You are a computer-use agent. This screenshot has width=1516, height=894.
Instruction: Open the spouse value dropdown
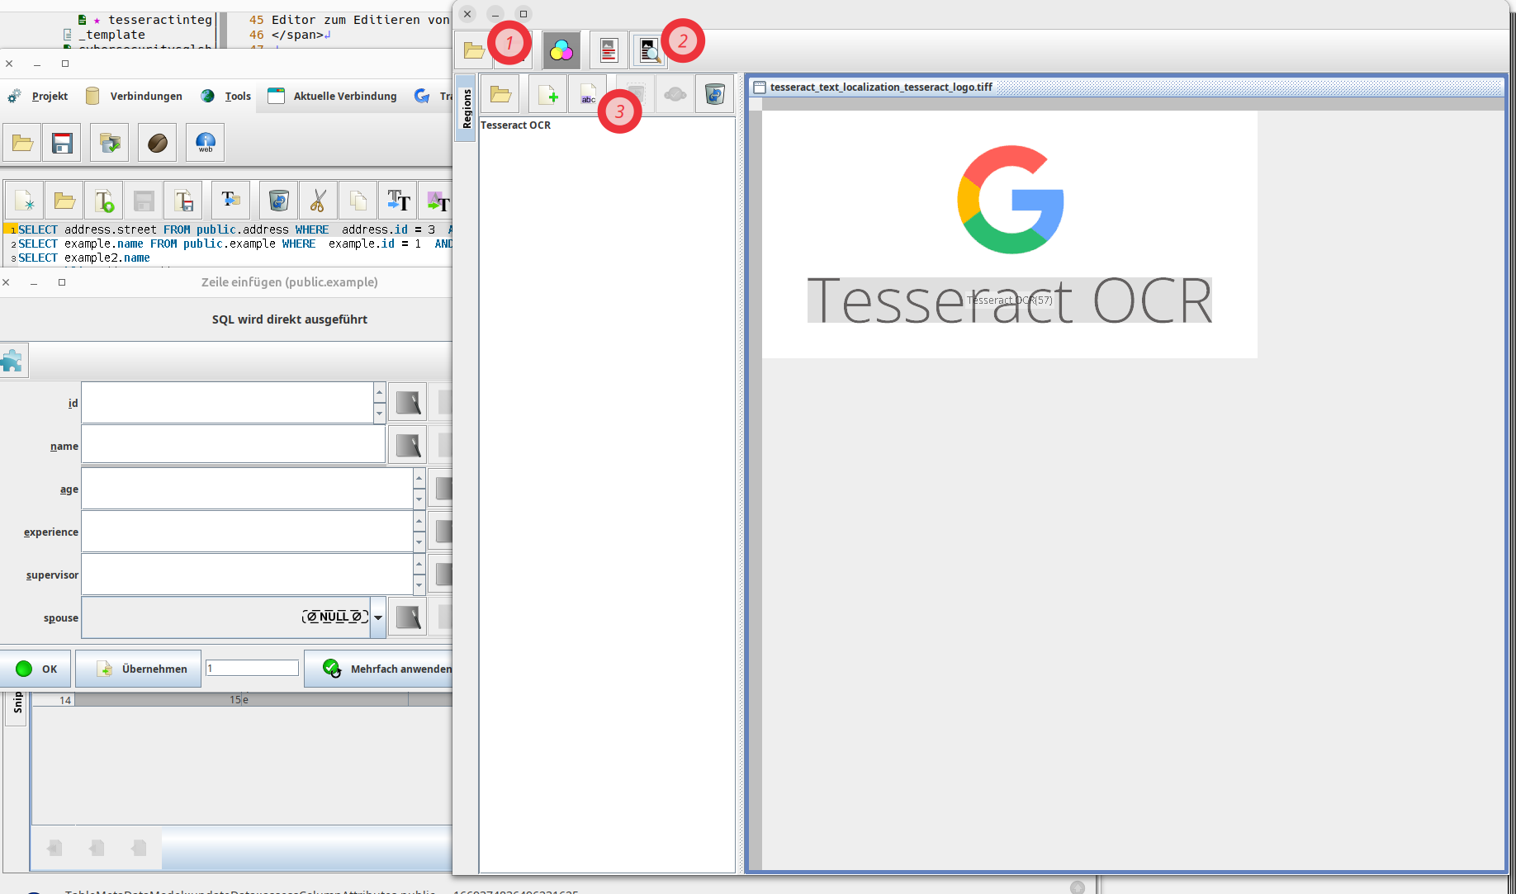click(378, 616)
